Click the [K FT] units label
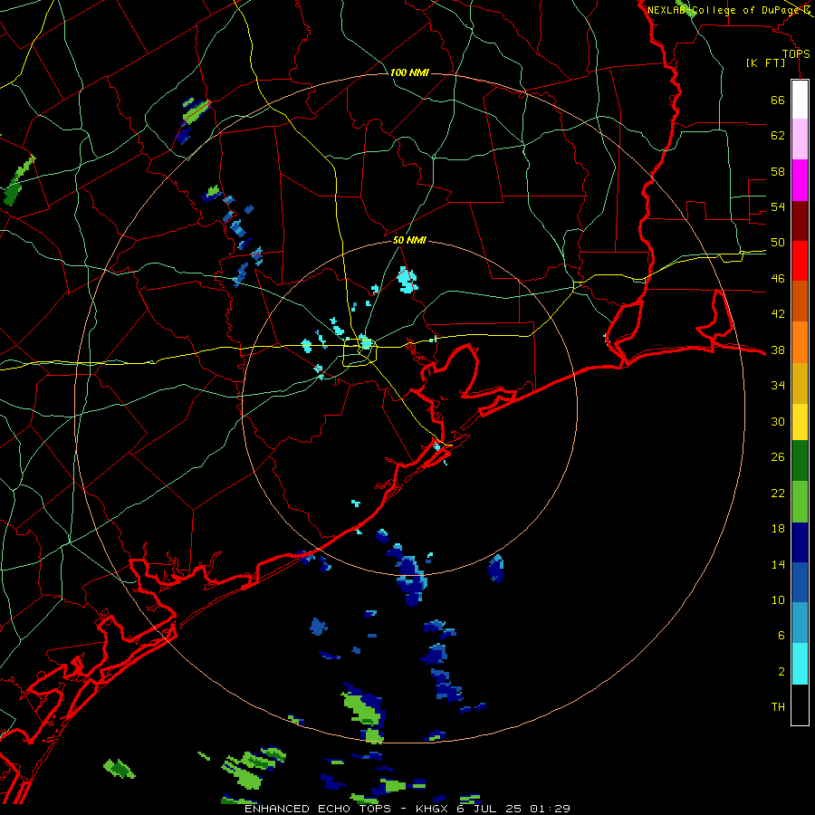Screen dimensions: 815x815 click(765, 63)
